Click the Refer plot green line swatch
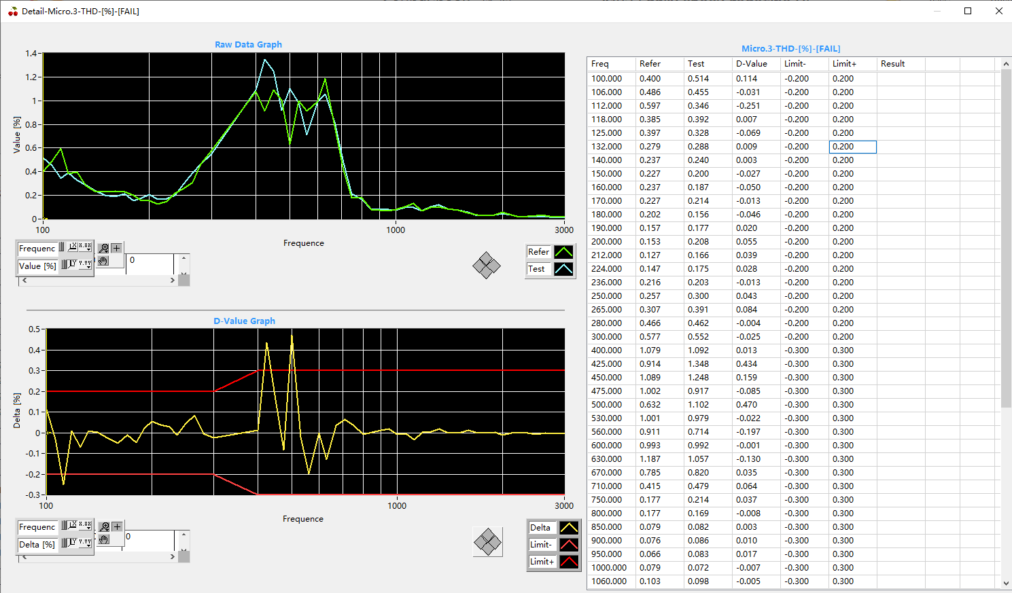The height and width of the screenshot is (593, 1012). pyautogui.click(x=563, y=252)
